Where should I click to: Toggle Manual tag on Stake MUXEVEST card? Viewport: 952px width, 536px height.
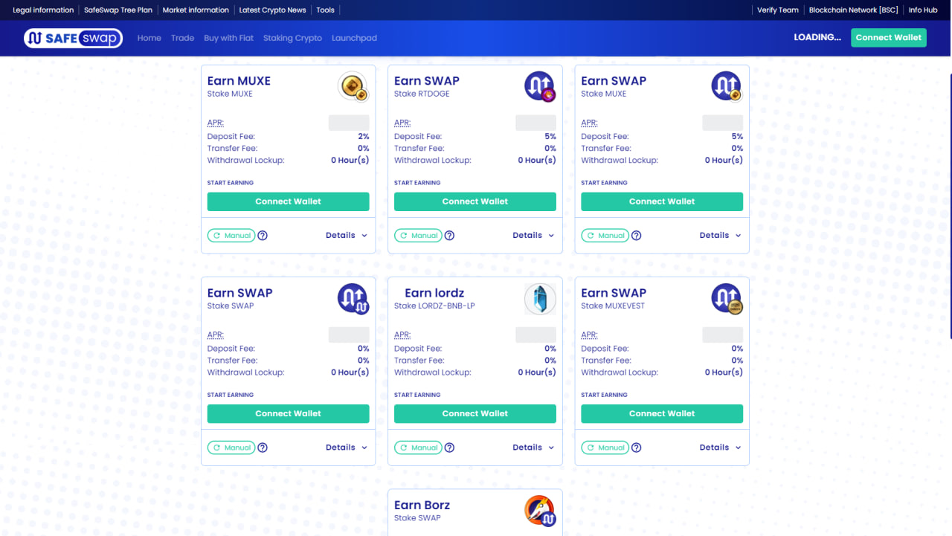pos(605,448)
